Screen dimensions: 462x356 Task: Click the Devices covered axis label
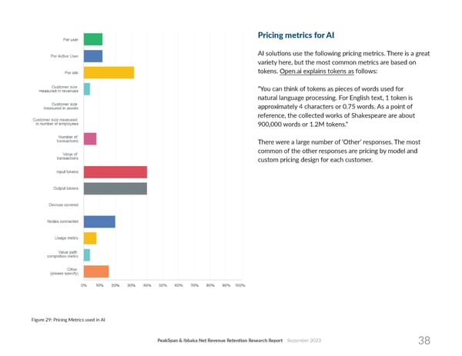tap(63, 205)
